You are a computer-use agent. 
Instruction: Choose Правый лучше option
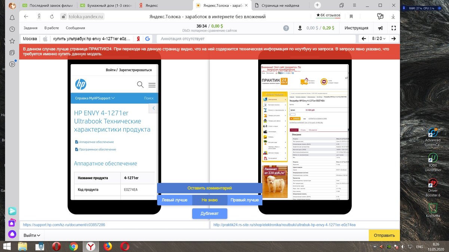245,200
